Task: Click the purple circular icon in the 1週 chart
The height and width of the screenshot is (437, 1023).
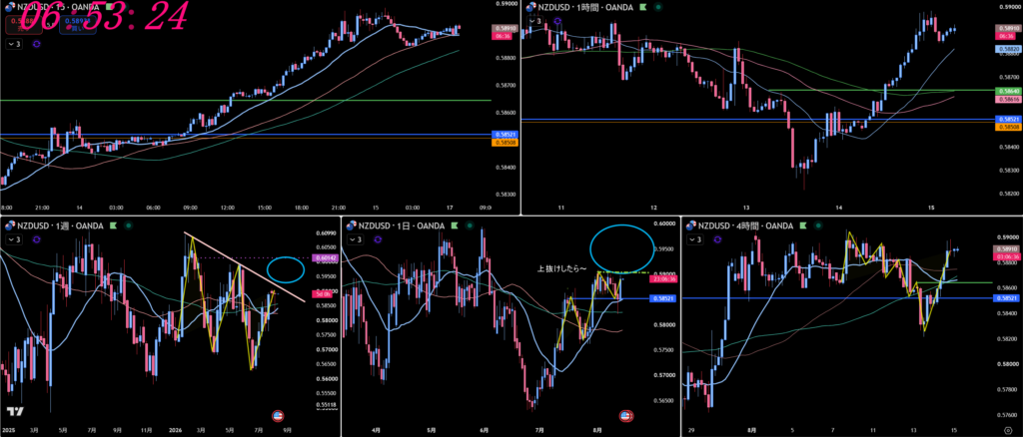Action: point(36,240)
